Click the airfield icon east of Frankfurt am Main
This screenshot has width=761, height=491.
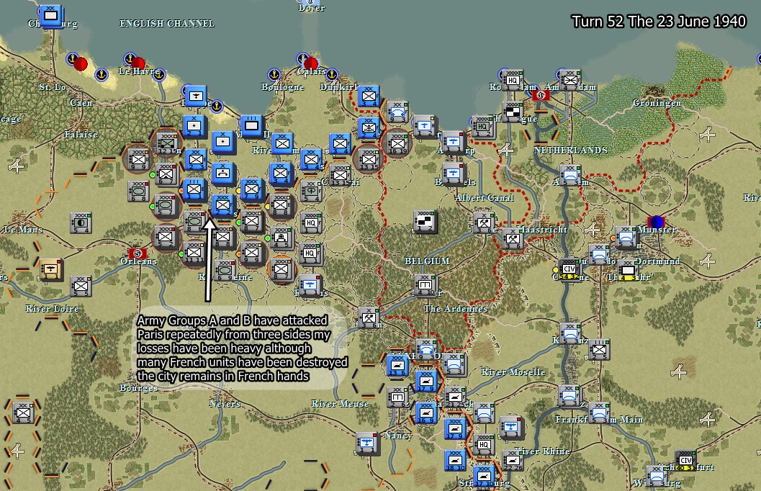tap(707, 419)
